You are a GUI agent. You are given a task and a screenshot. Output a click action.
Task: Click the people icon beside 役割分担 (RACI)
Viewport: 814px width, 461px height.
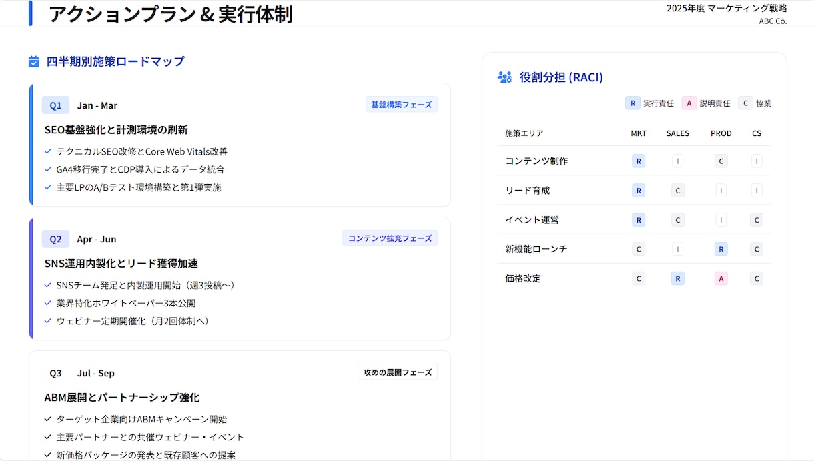click(x=504, y=77)
